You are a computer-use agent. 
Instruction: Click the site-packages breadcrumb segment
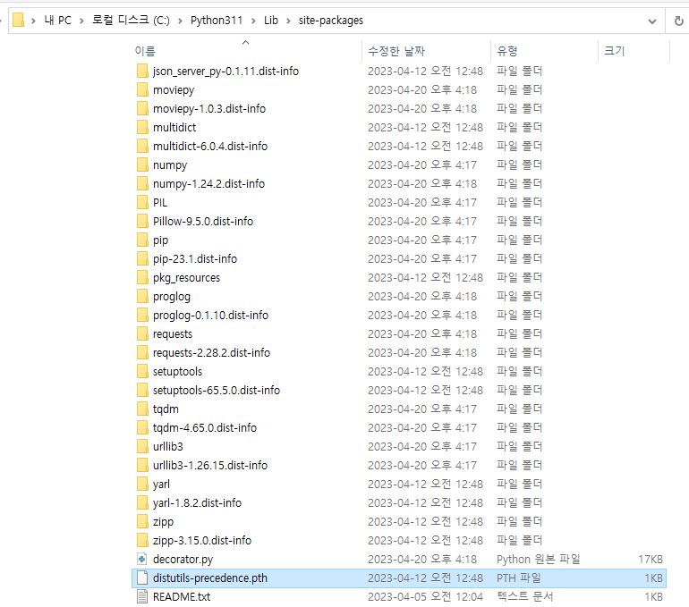[x=331, y=21]
